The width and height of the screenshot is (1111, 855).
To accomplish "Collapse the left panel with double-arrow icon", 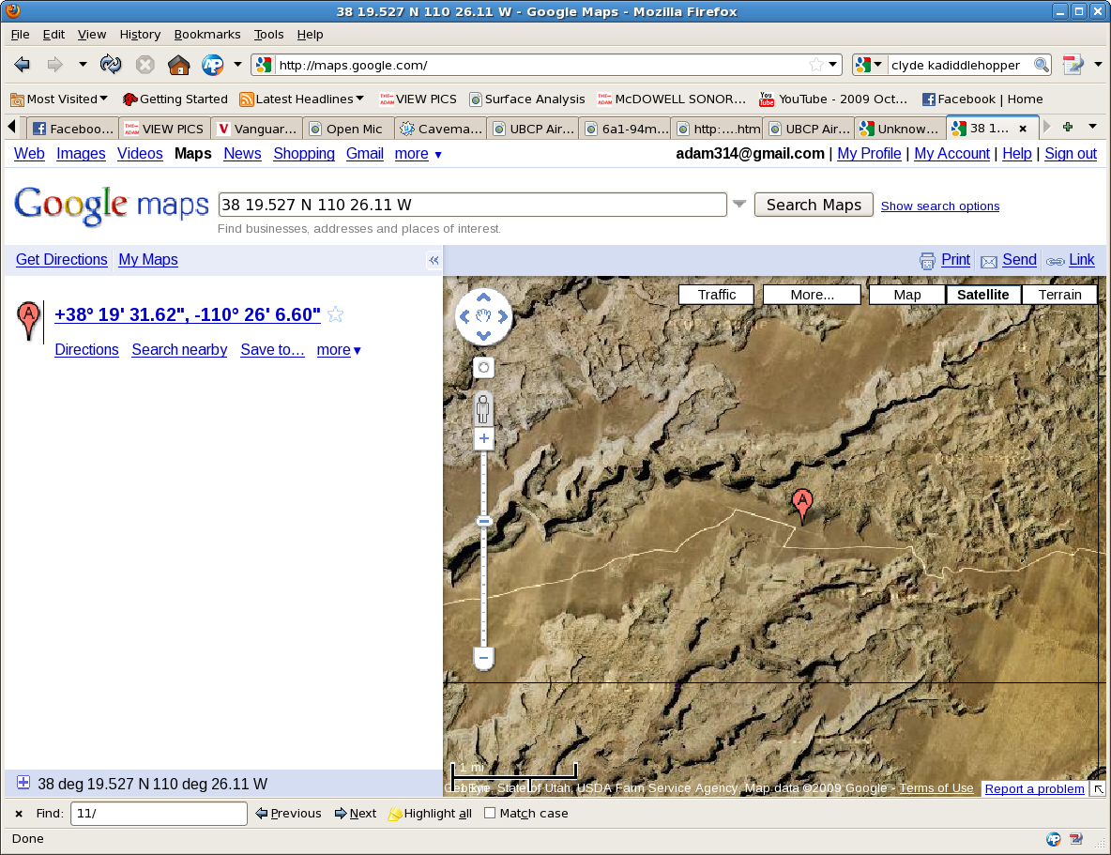I will pyautogui.click(x=434, y=261).
